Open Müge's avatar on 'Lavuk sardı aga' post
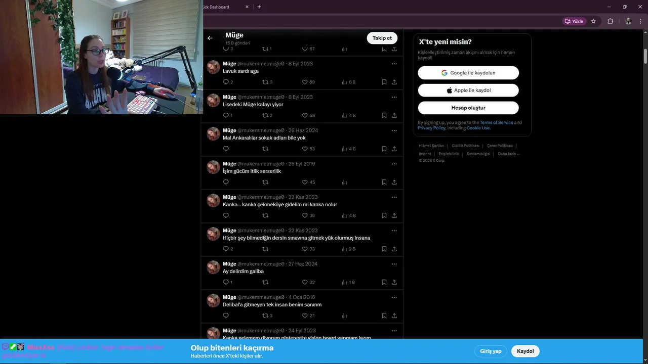 pos(214,67)
